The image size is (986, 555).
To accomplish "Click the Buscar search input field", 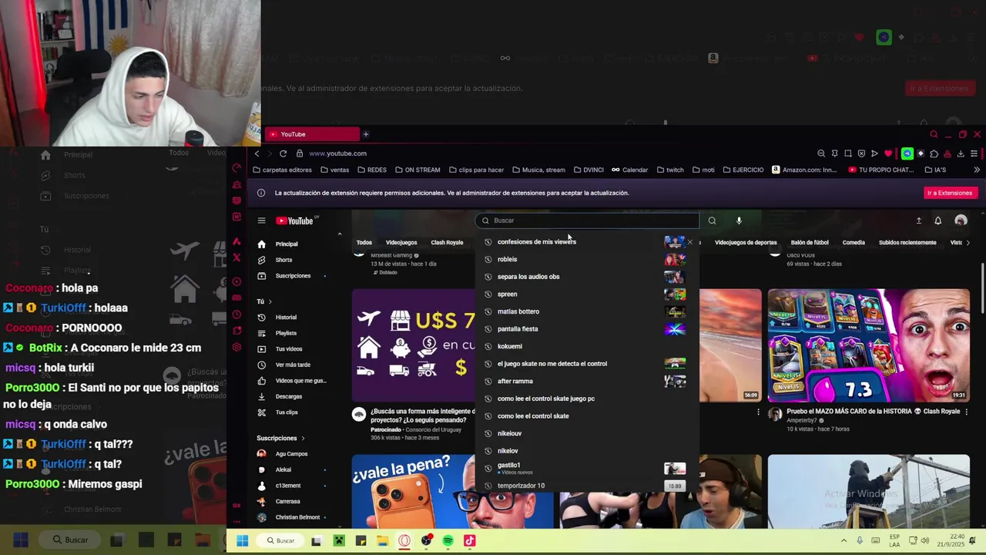I will [587, 220].
